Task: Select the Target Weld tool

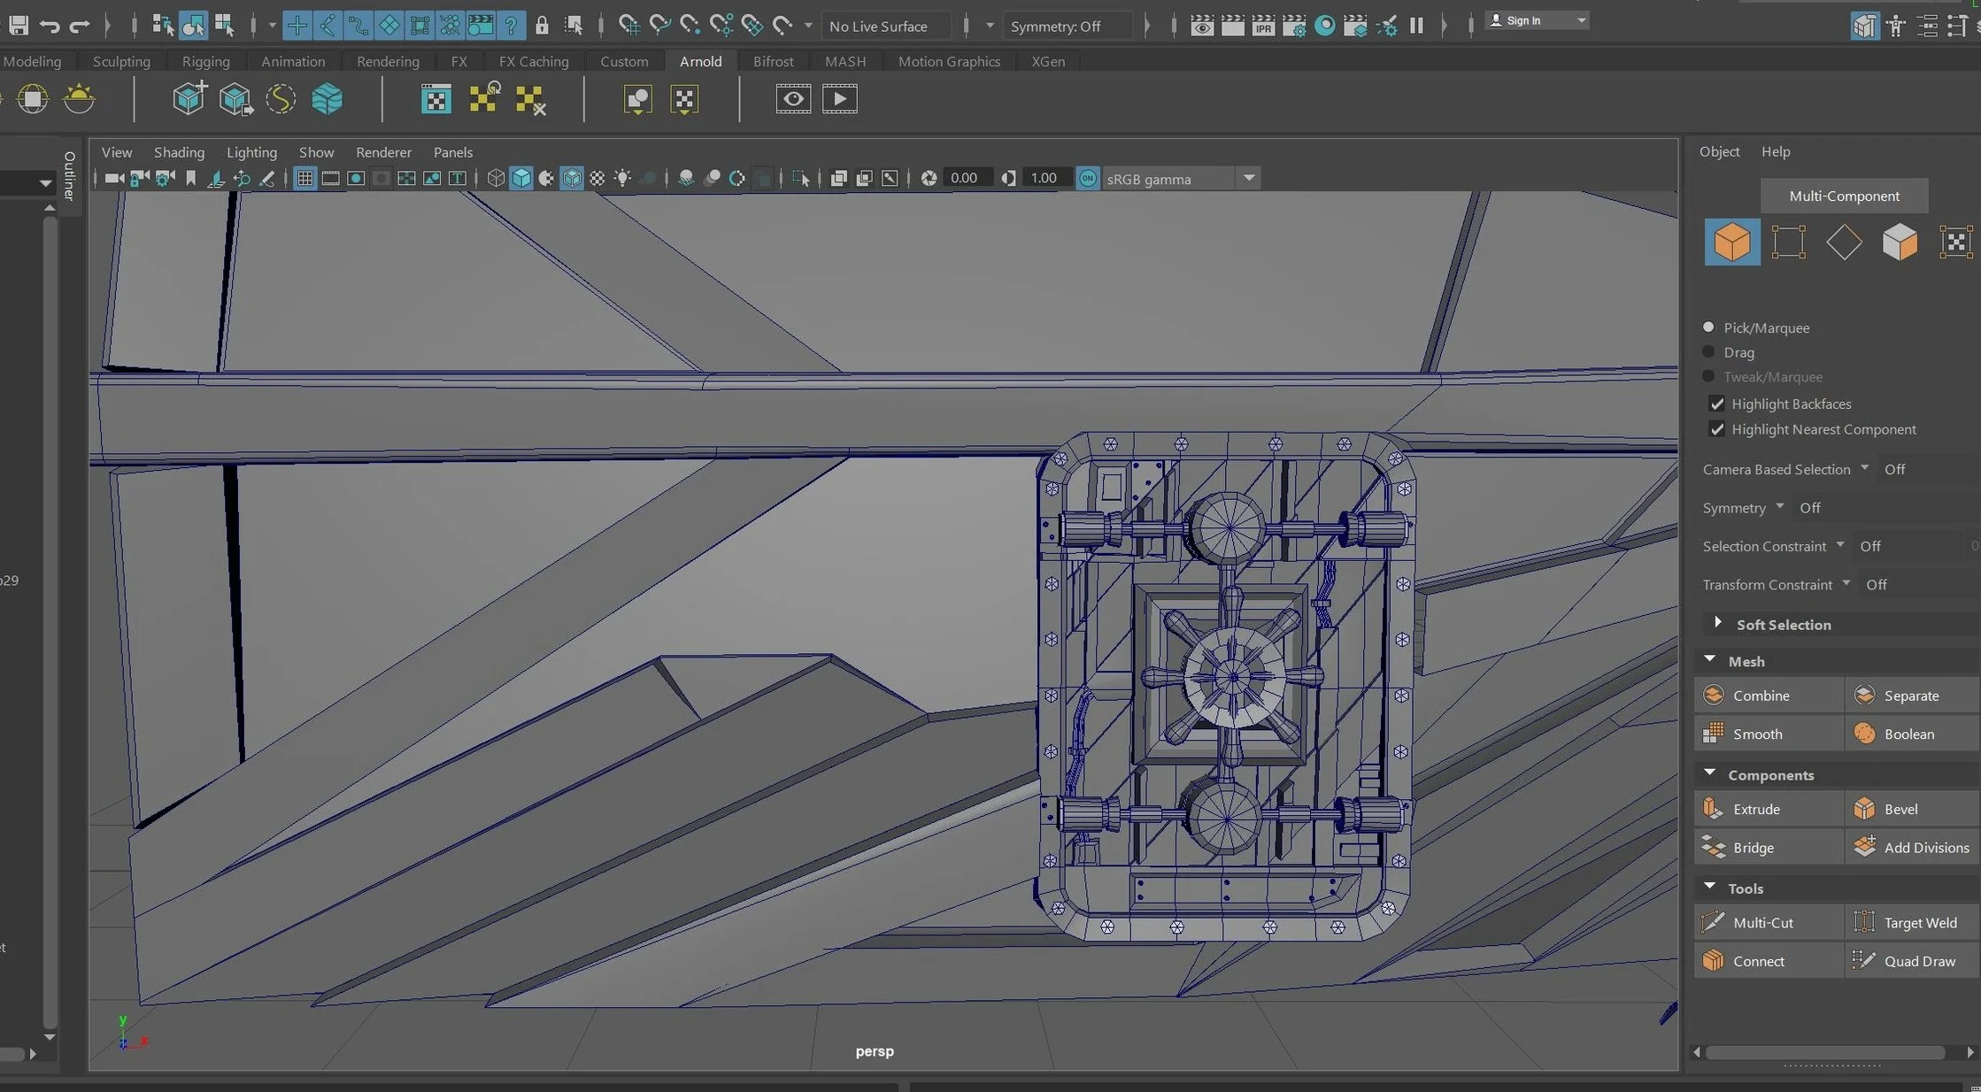Action: (1919, 922)
